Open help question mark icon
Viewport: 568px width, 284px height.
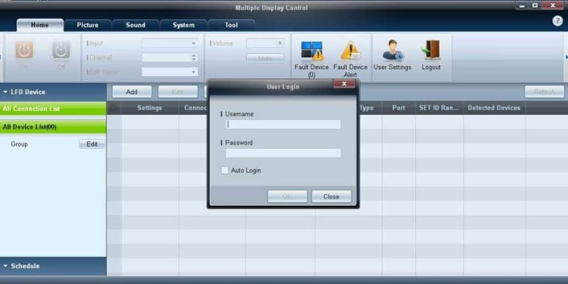pyautogui.click(x=558, y=21)
